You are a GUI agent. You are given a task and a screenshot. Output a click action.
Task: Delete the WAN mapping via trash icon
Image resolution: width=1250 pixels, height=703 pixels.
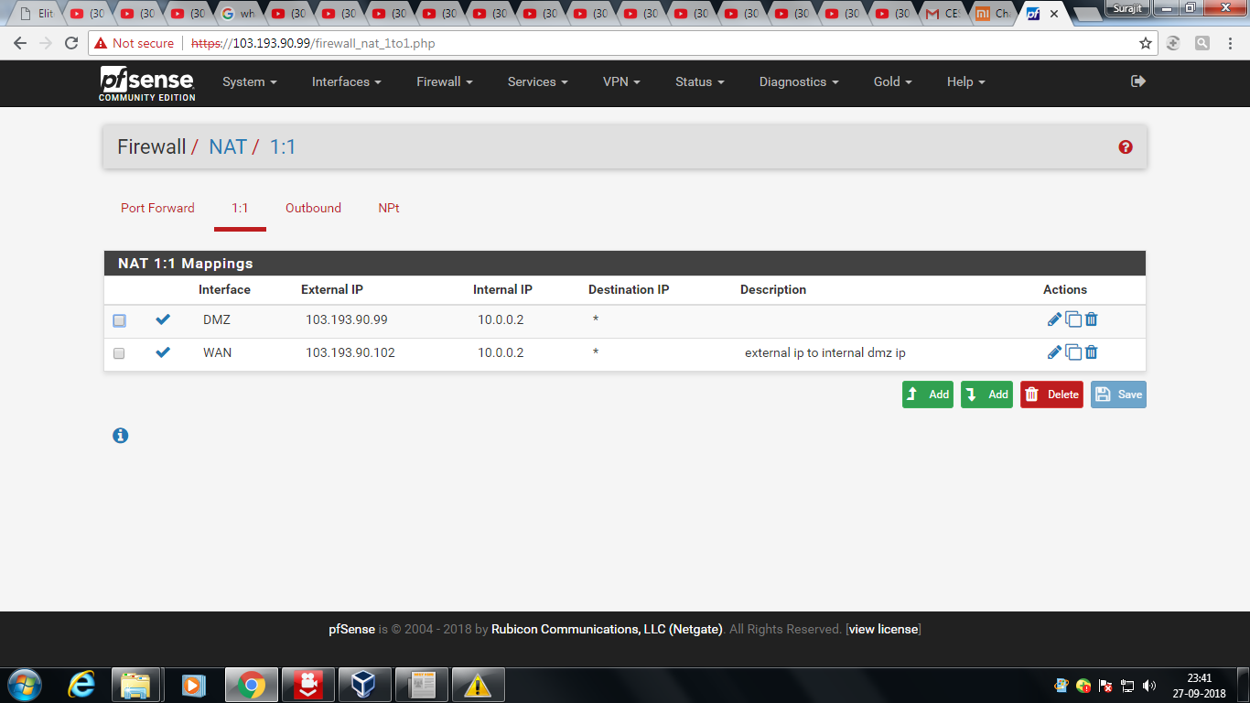click(x=1091, y=352)
